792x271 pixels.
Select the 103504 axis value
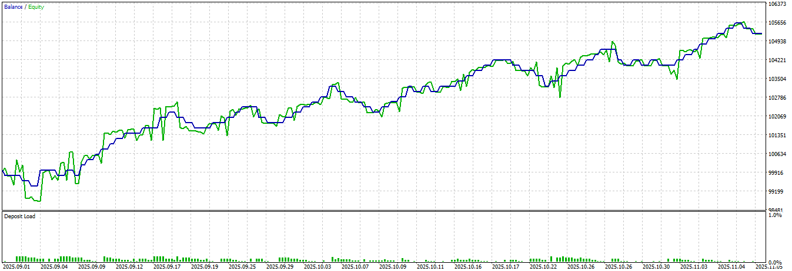click(x=777, y=79)
